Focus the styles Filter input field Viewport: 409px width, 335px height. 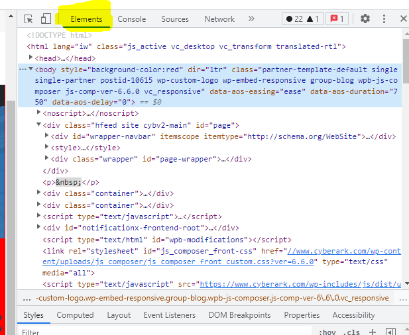[x=165, y=332]
